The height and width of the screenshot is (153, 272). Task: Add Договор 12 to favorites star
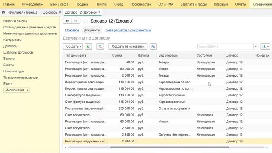(x=85, y=21)
